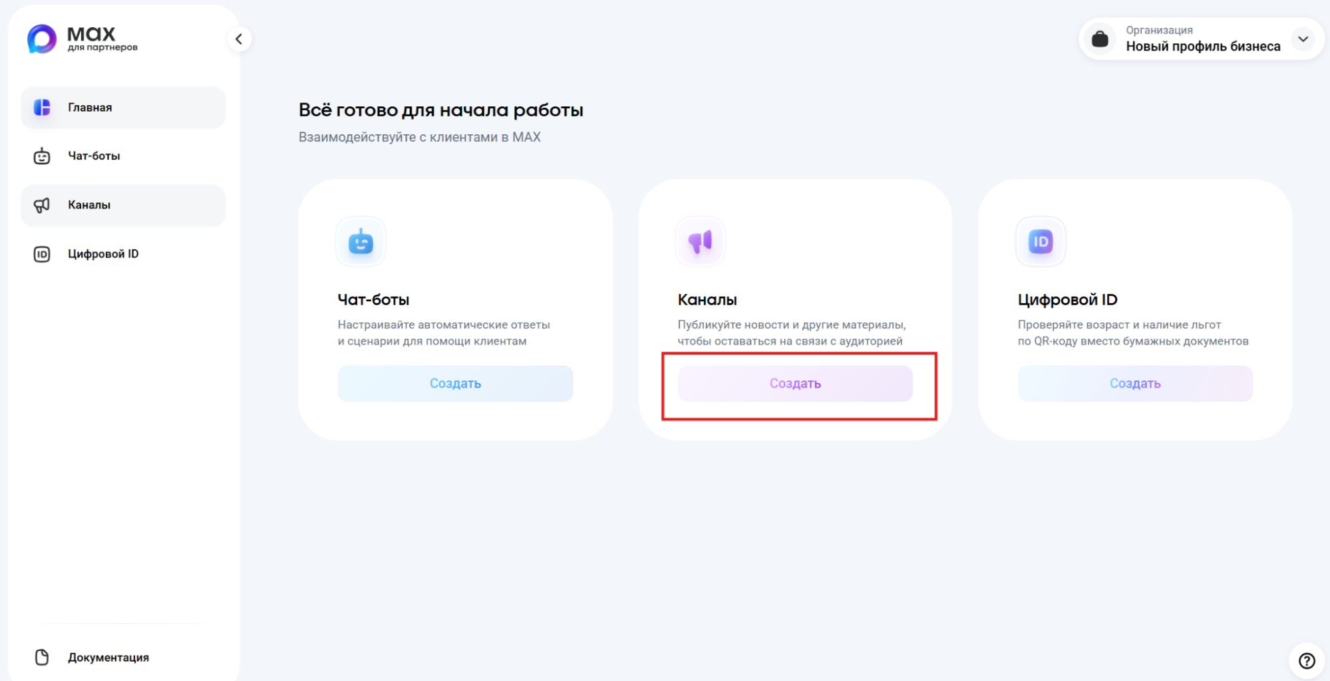Click the organization briefcase icon
This screenshot has height=681, width=1330.
[1100, 39]
